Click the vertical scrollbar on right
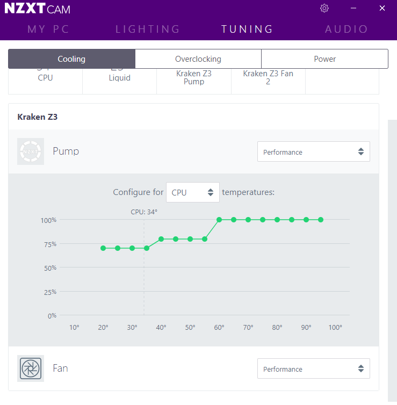The width and height of the screenshot is (397, 405). 392,261
